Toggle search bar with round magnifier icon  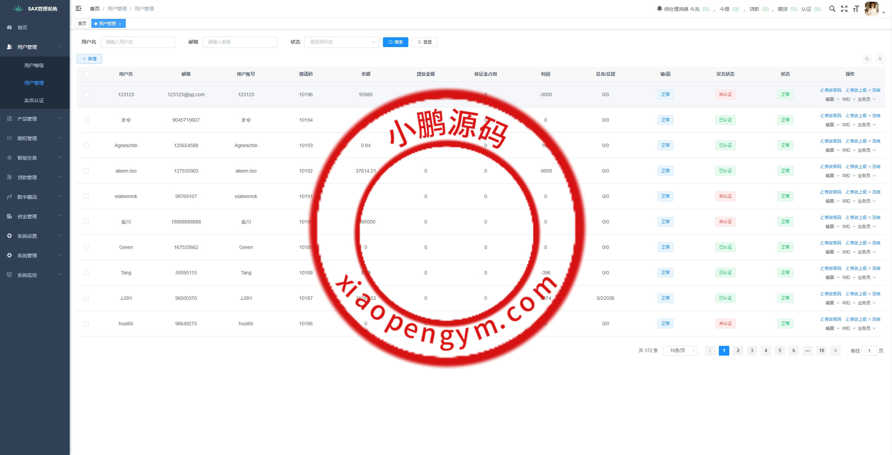coord(867,59)
